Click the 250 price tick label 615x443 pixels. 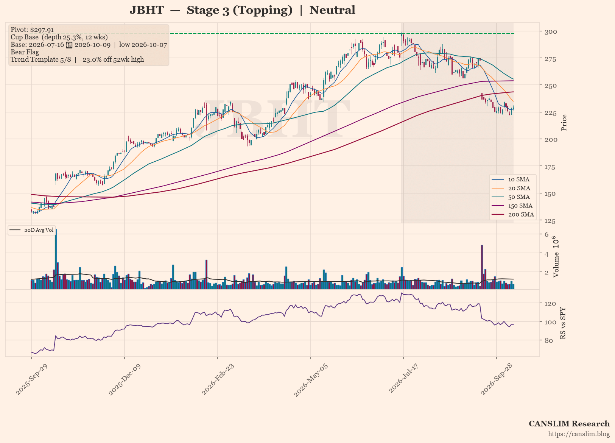[x=551, y=86]
